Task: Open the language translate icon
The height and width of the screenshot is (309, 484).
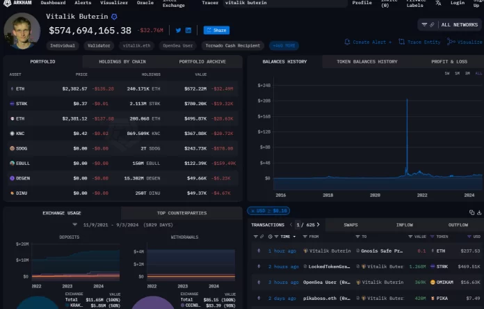Action: pos(437,3)
